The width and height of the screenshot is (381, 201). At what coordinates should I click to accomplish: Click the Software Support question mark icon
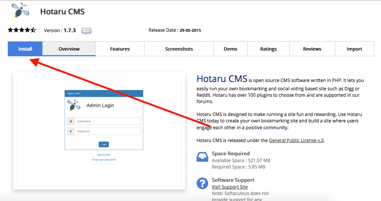coord(202,183)
